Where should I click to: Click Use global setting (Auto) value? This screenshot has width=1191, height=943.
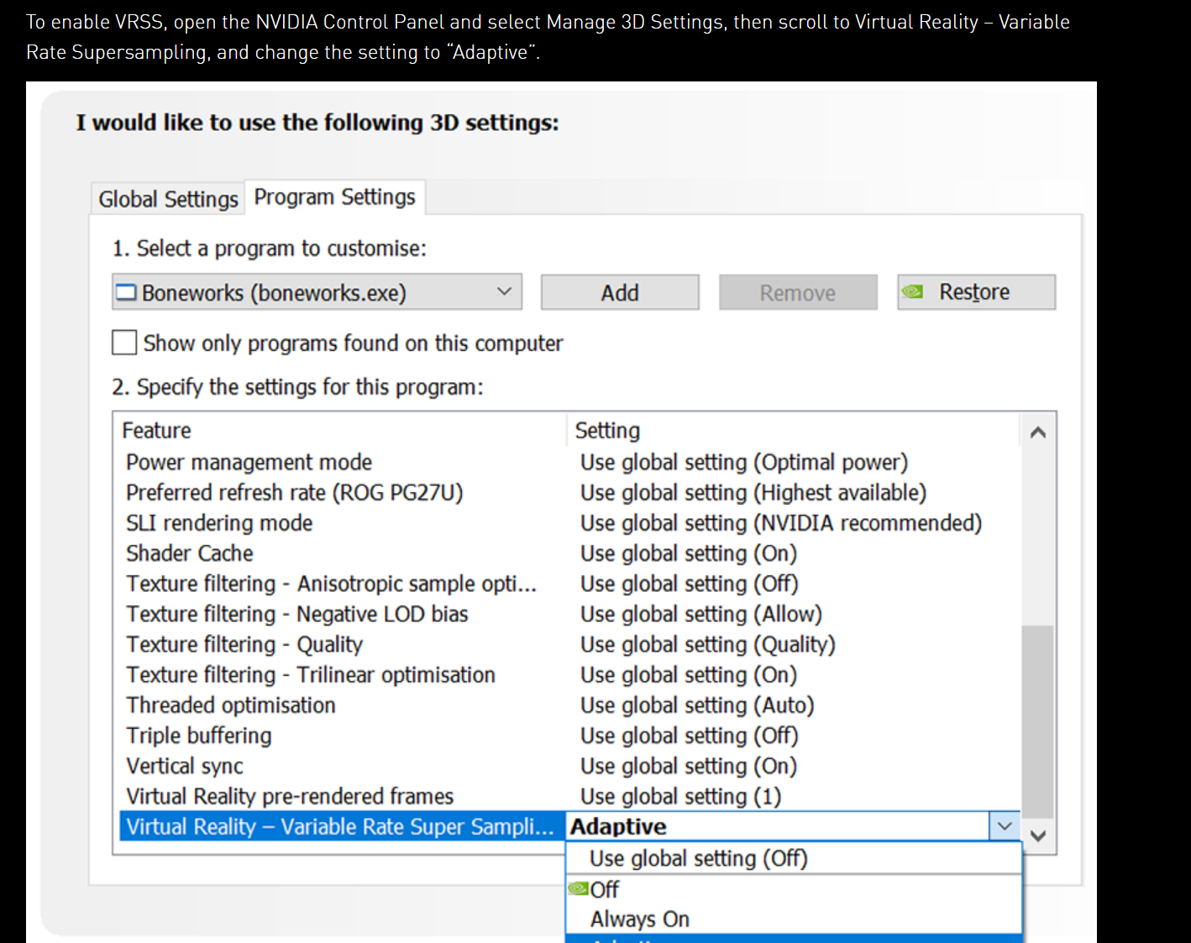pos(698,705)
